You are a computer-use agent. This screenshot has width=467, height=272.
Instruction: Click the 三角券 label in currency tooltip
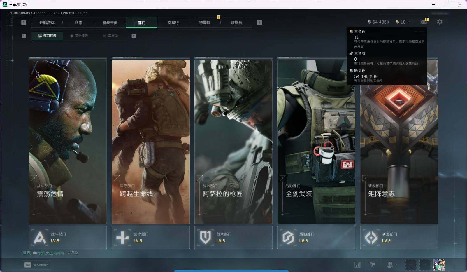[x=360, y=53]
